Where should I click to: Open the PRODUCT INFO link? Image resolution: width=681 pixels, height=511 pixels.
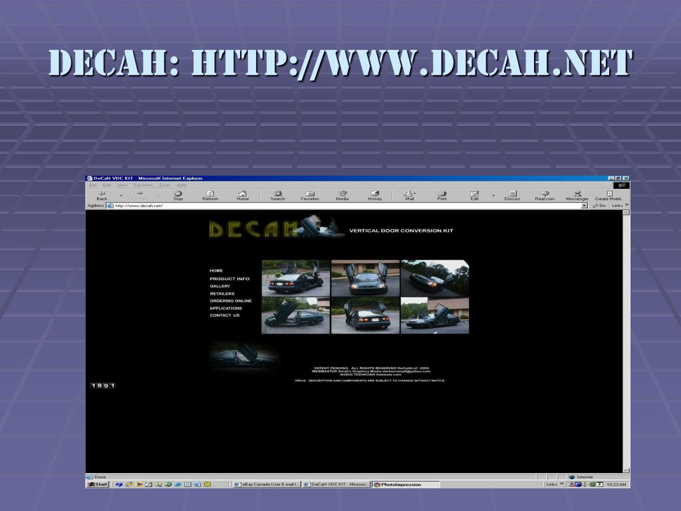229,279
